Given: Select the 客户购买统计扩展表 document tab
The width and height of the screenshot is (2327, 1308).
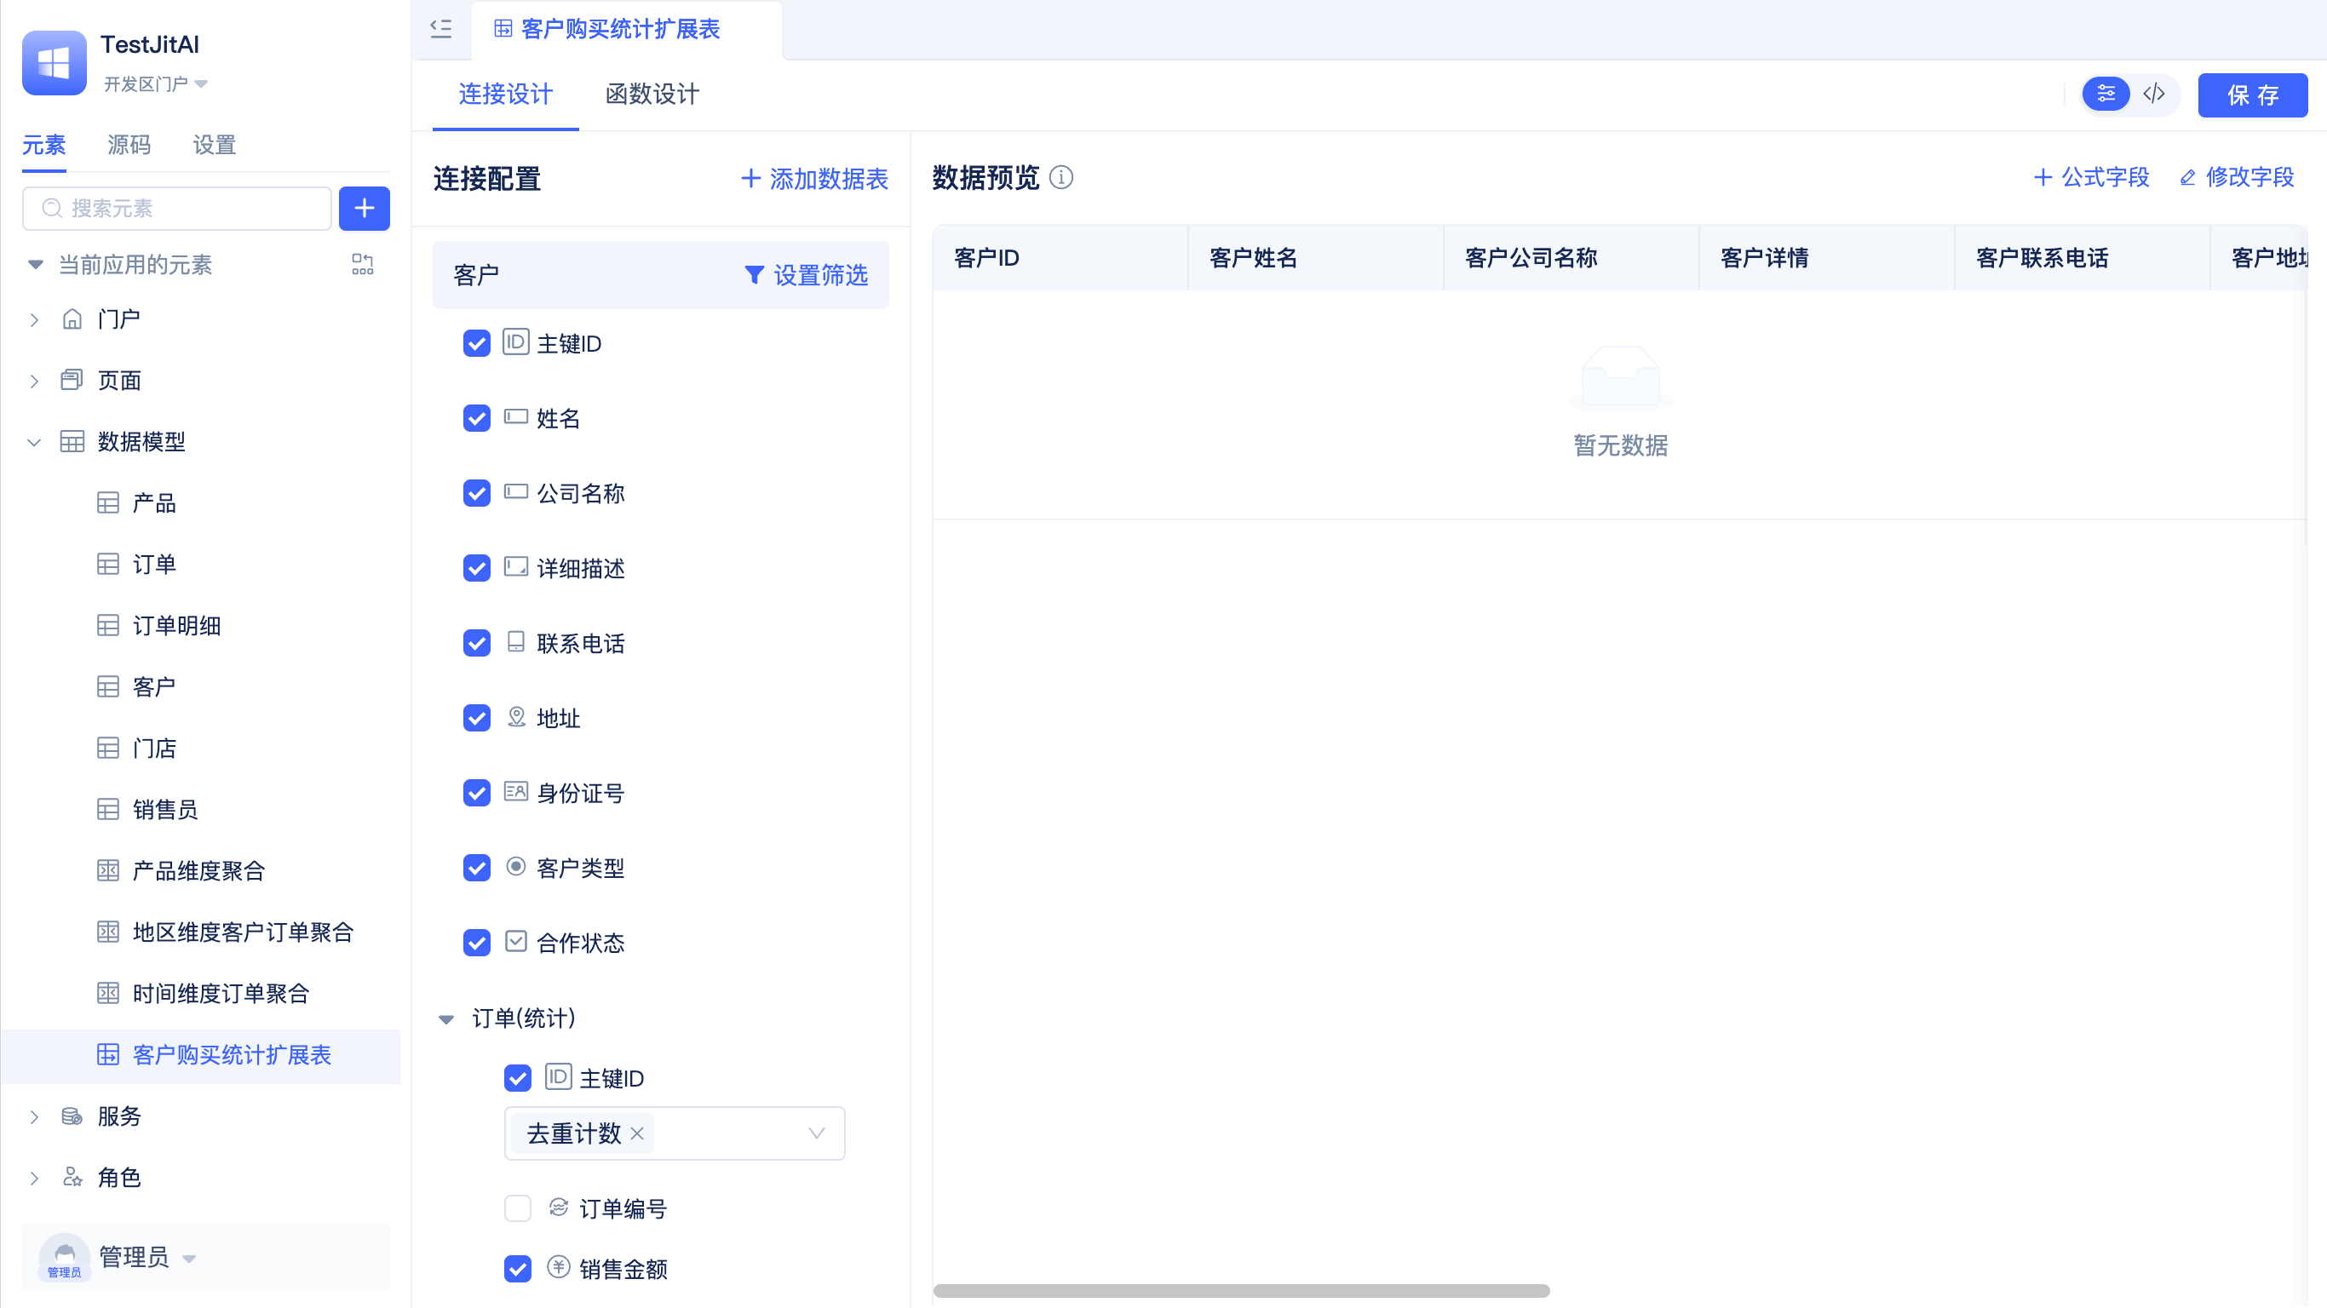Looking at the screenshot, I should tap(625, 29).
